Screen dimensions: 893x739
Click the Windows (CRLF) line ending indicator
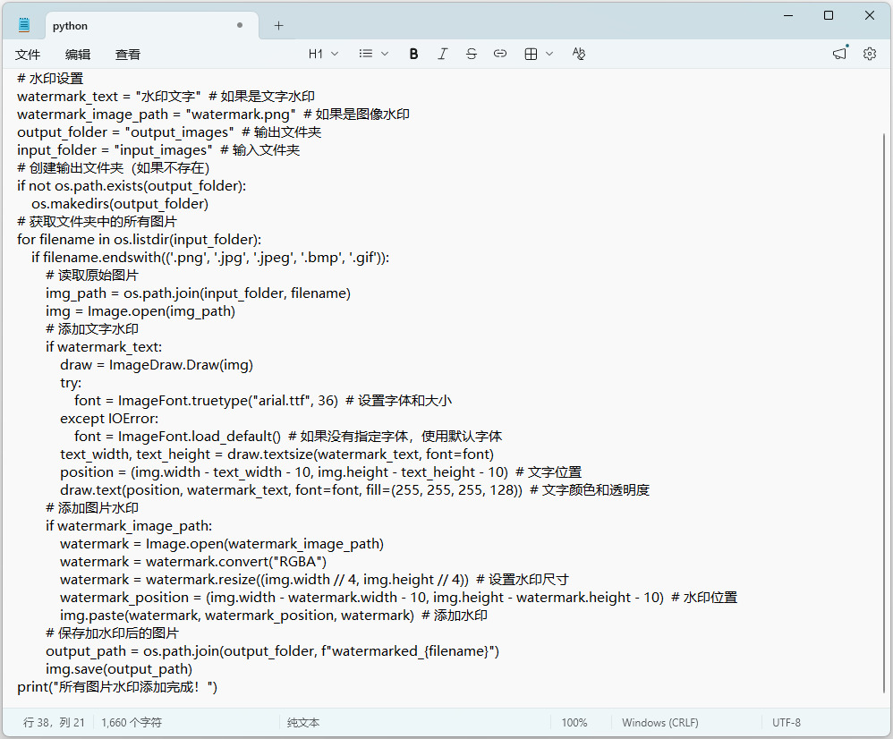point(660,723)
